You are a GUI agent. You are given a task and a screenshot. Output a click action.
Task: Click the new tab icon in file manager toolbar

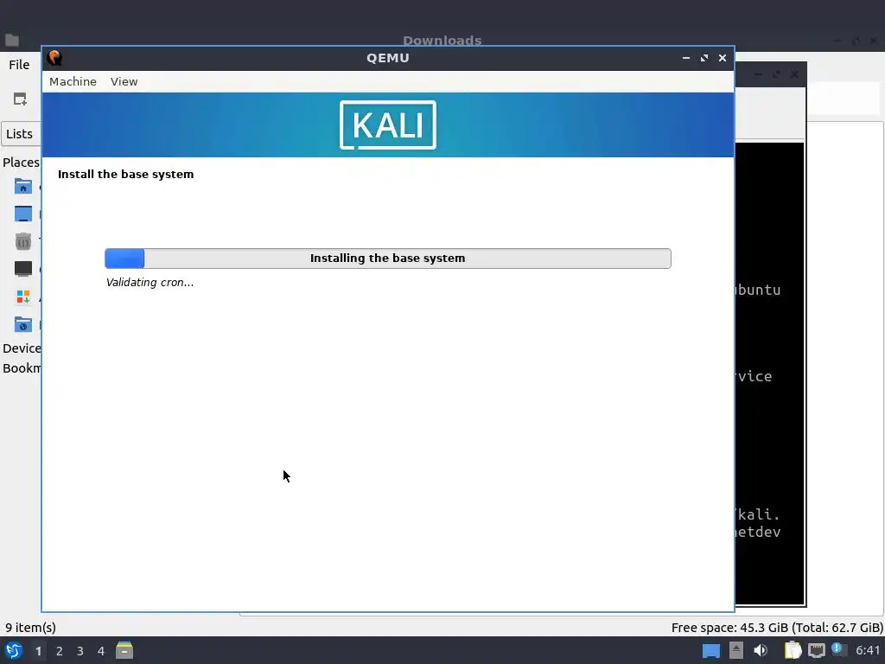tap(21, 99)
